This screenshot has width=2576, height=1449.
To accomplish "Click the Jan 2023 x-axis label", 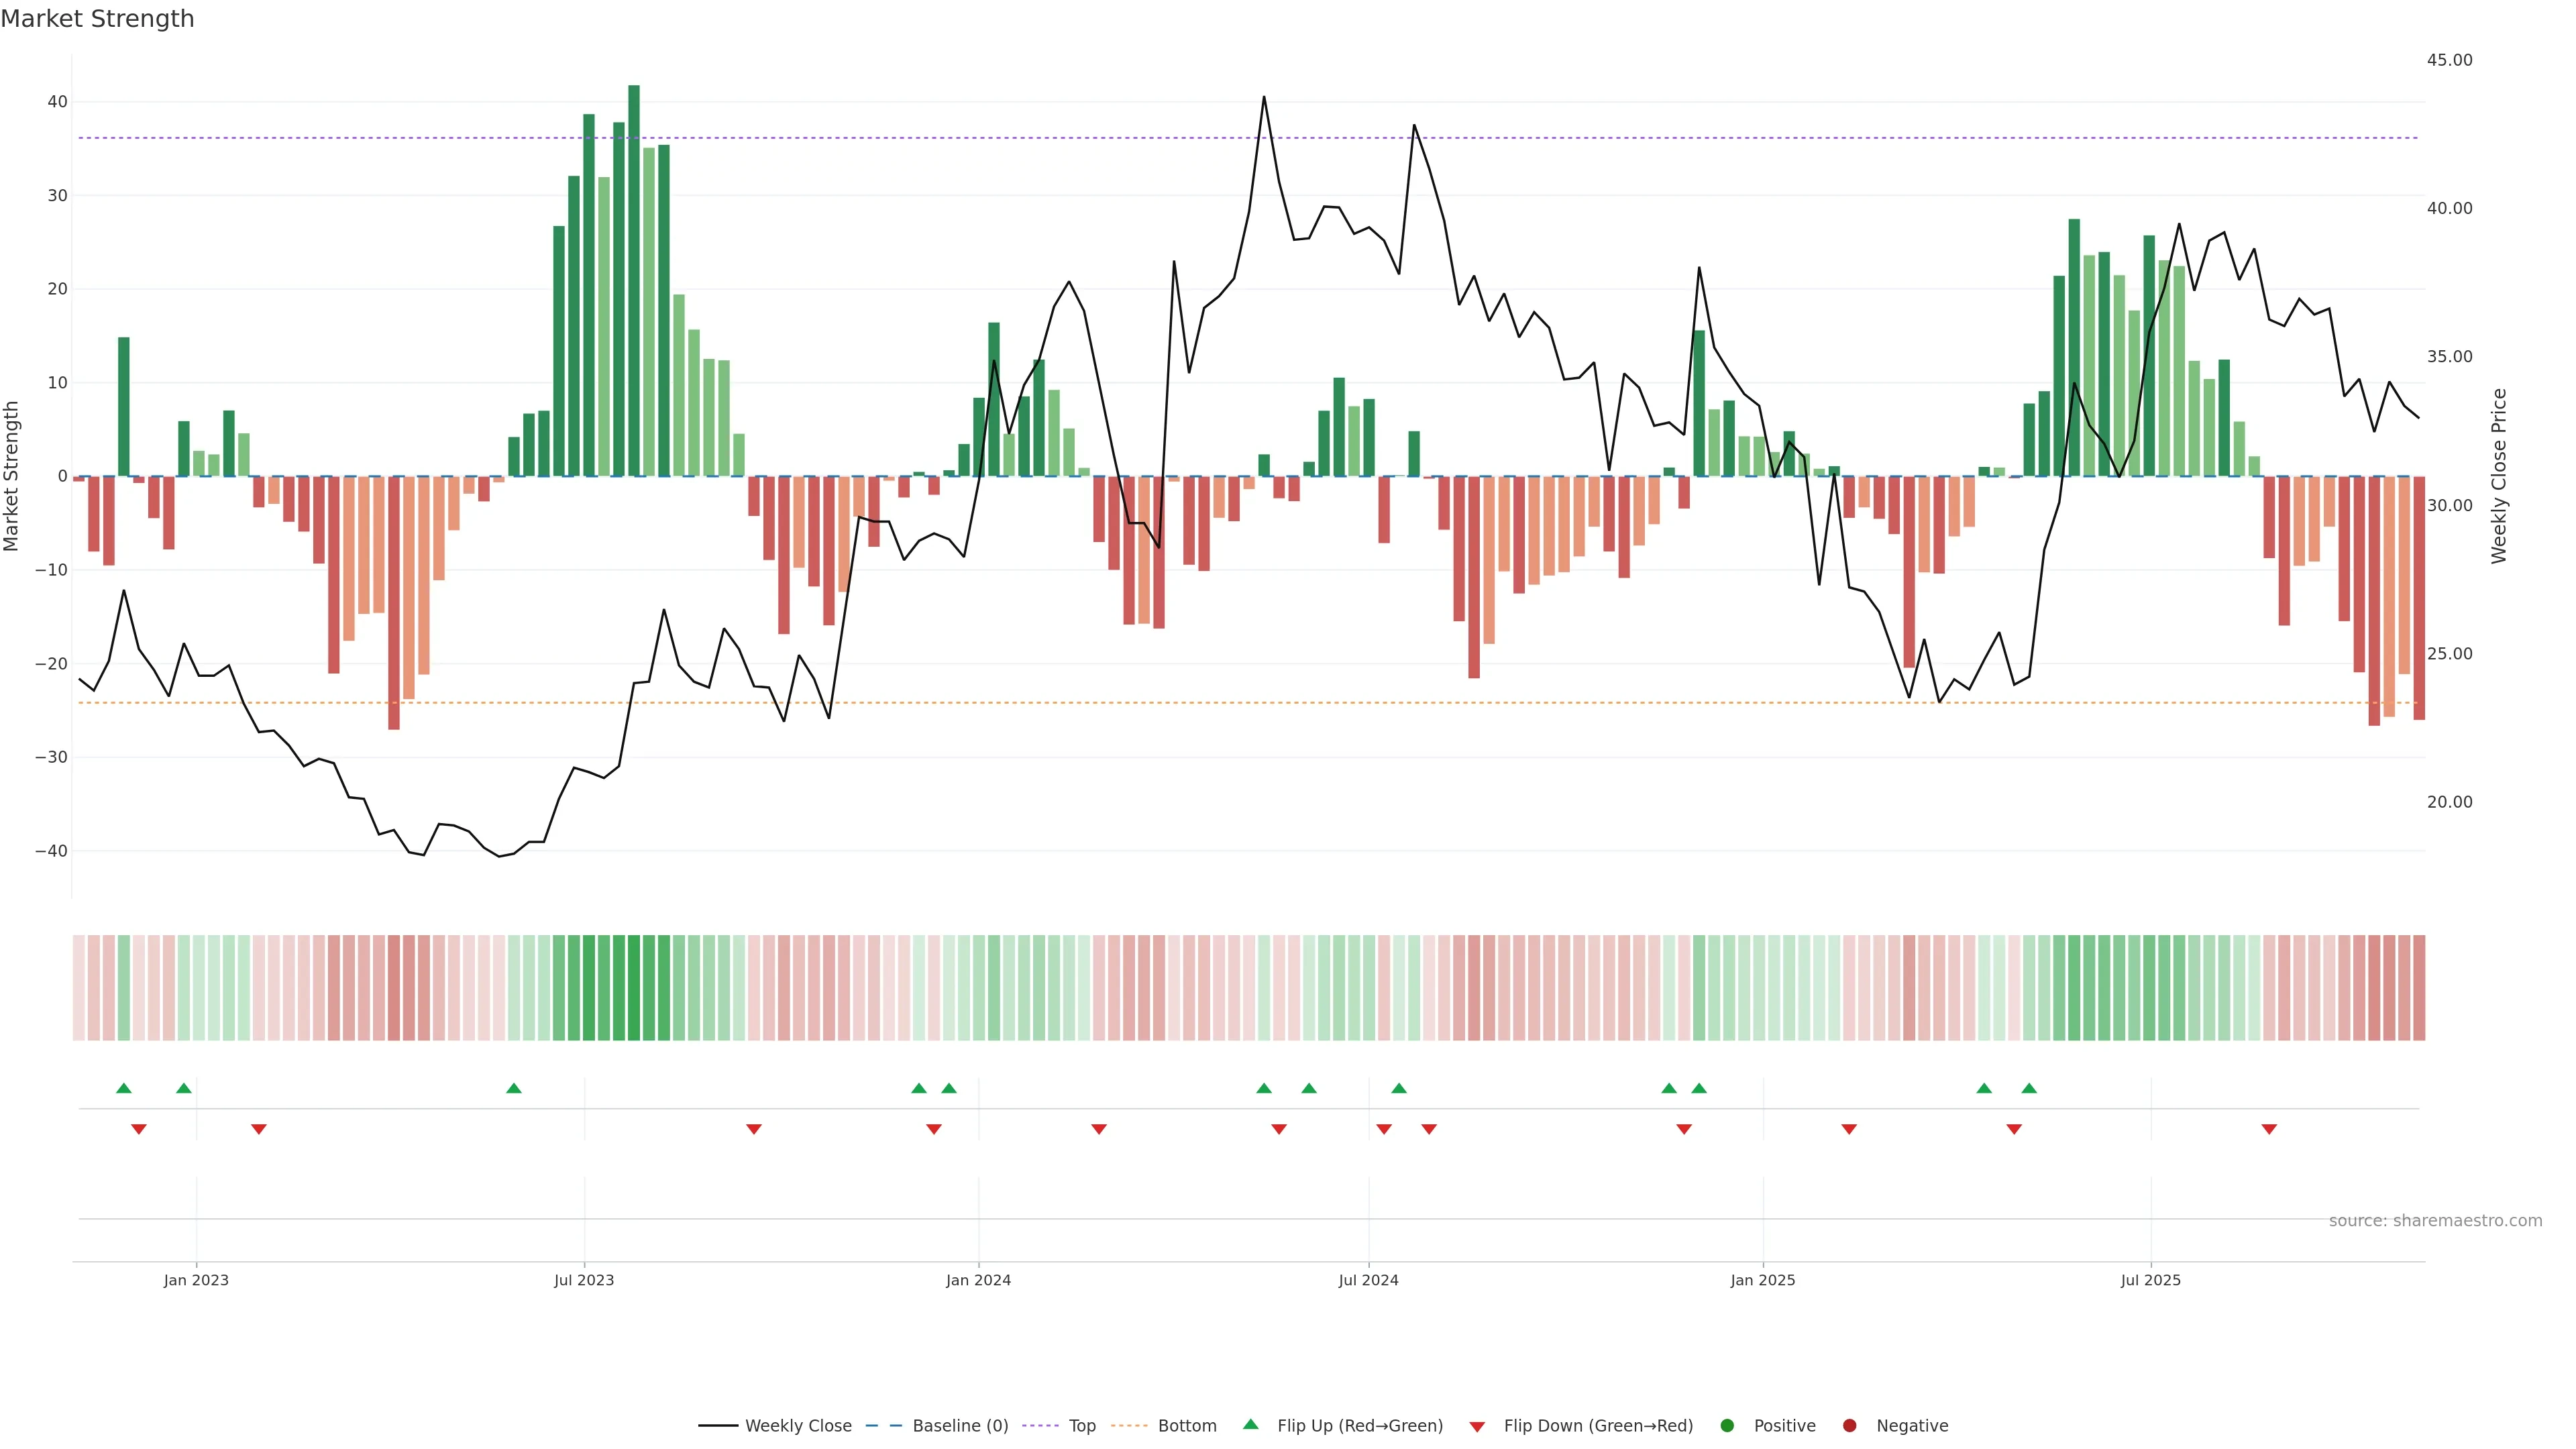I will click(196, 1280).
